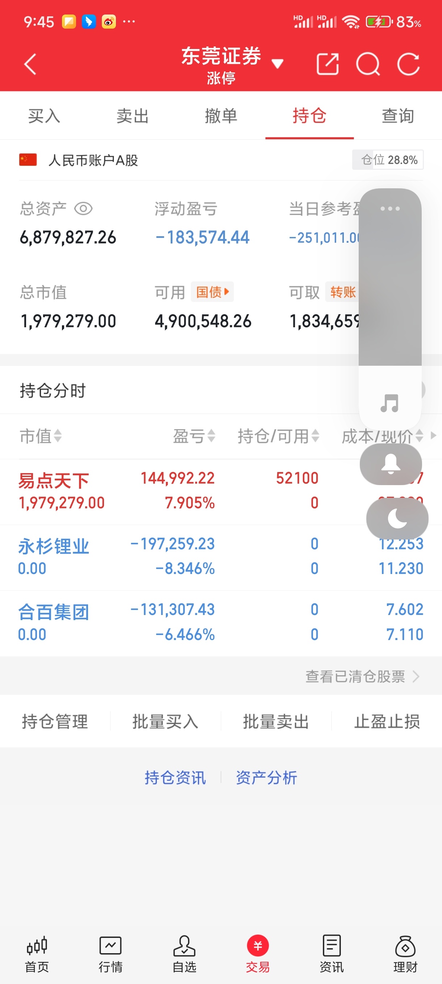
Task: Refresh holdings with the reload icon
Action: click(408, 64)
